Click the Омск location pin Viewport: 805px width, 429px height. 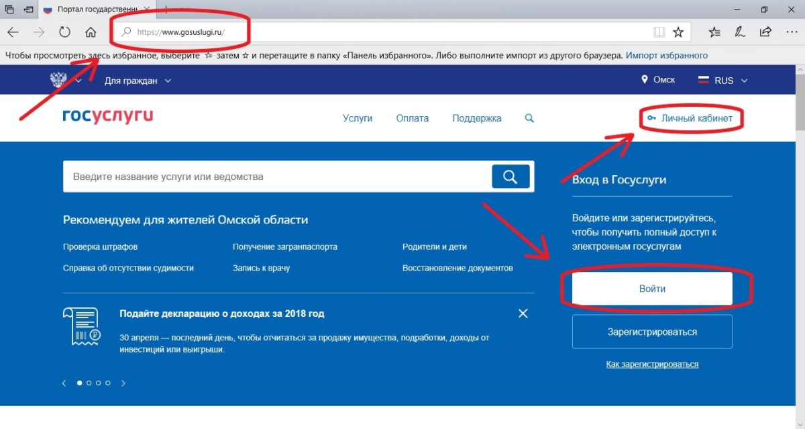pos(646,80)
